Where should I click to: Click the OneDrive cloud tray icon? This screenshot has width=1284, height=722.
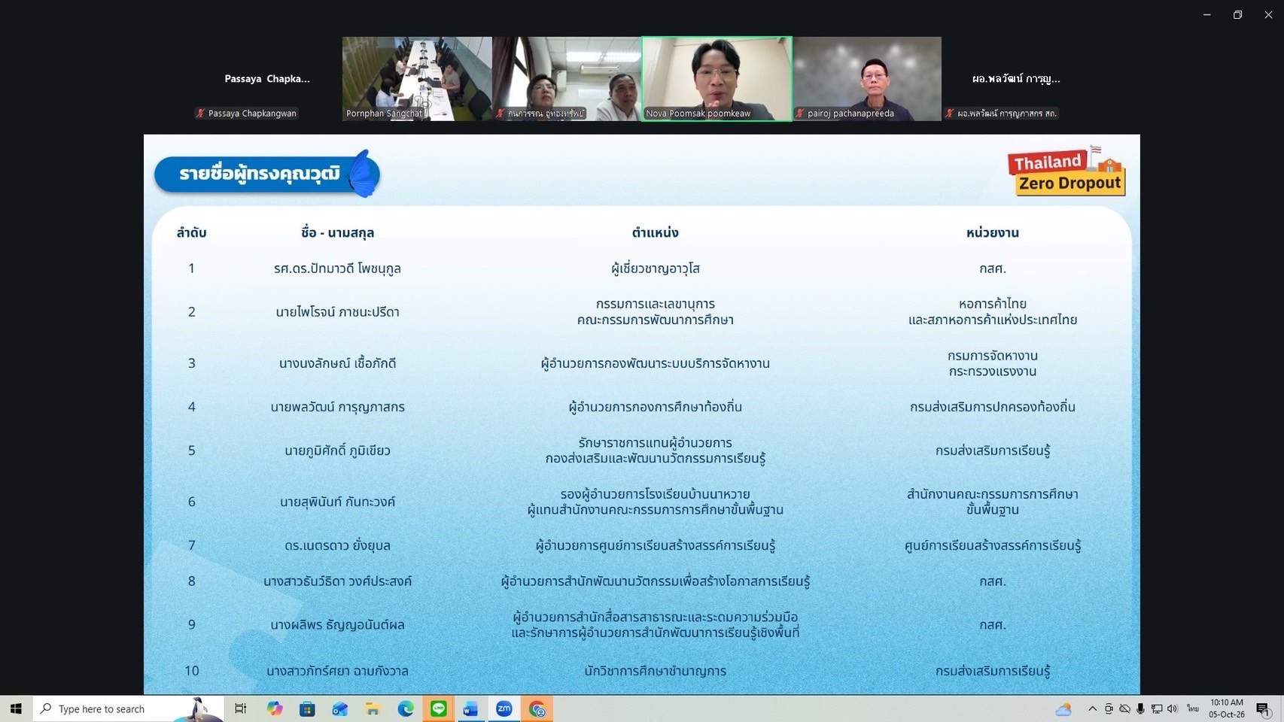(x=1124, y=708)
